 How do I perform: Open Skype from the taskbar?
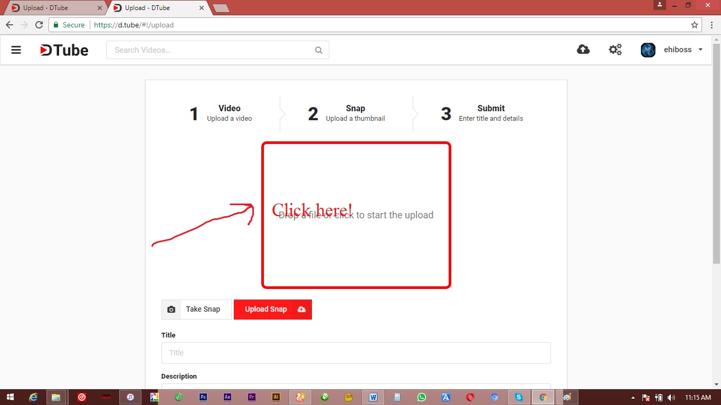[519, 397]
